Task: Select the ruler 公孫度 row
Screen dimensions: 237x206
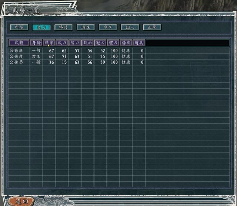Action: (x=16, y=56)
